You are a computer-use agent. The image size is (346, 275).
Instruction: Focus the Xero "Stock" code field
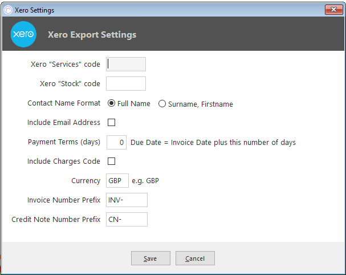click(x=126, y=83)
